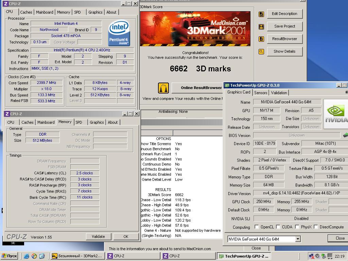Open Graphics tab in top CPU-Z window

[95, 12]
